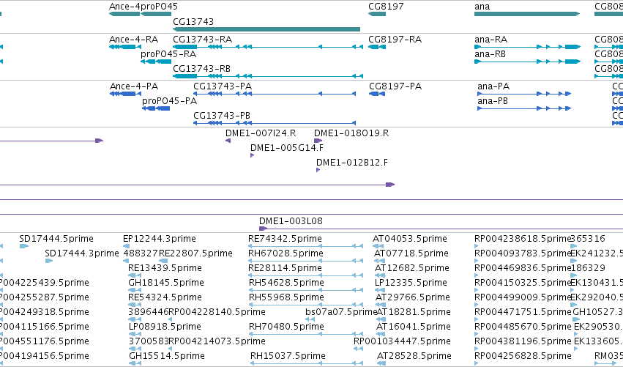Click EST AT18281.5prime

(x=381, y=319)
